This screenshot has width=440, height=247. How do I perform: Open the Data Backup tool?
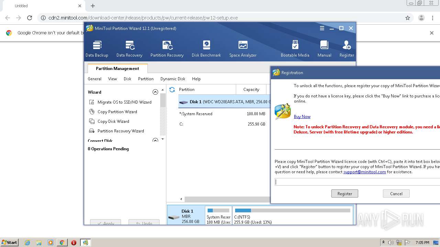point(97,49)
